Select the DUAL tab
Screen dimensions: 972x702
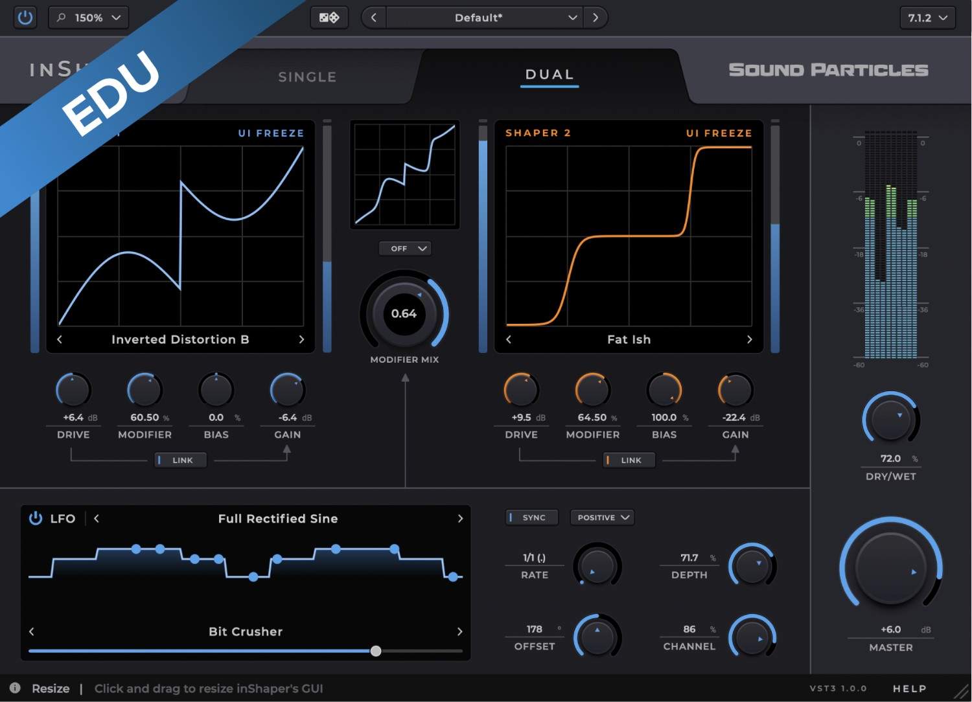(550, 74)
